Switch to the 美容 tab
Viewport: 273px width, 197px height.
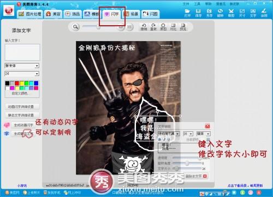pos(53,14)
